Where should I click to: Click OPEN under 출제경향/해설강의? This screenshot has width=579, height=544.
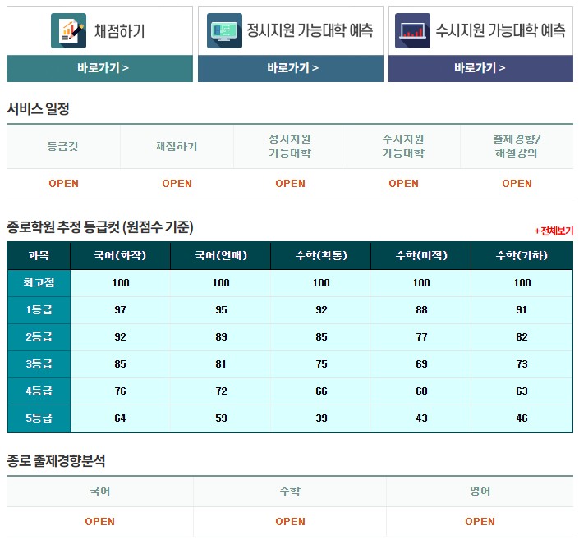click(517, 184)
